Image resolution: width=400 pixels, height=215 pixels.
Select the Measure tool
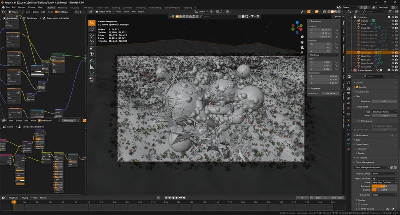click(x=92, y=67)
